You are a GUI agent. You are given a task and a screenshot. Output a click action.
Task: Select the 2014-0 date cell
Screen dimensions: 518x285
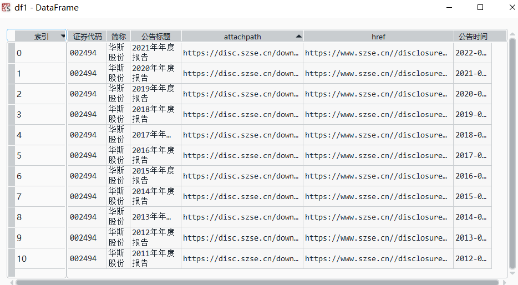tap(473, 217)
